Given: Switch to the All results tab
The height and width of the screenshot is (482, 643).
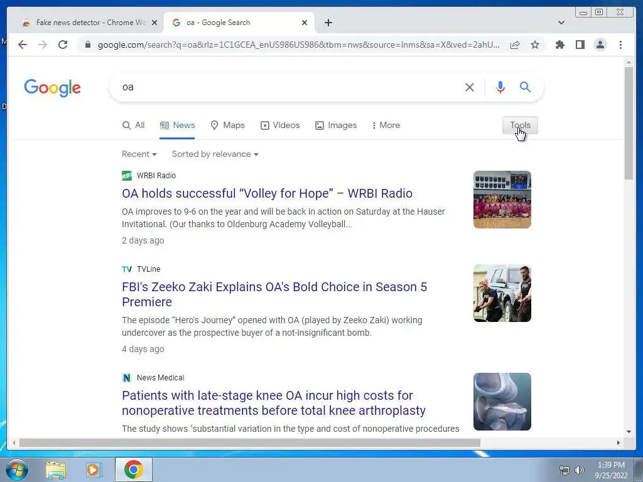Looking at the screenshot, I should [x=133, y=126].
